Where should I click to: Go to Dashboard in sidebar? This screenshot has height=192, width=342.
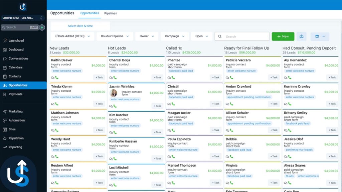click(16, 49)
